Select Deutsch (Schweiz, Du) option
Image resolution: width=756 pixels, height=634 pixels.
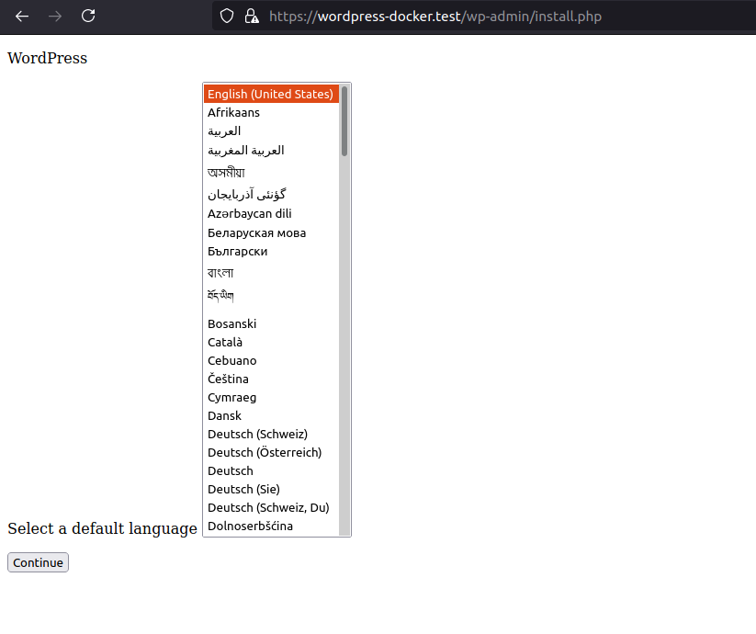(x=272, y=507)
